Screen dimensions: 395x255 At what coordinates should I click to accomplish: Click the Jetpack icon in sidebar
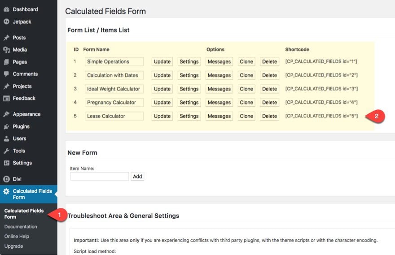pos(6,22)
